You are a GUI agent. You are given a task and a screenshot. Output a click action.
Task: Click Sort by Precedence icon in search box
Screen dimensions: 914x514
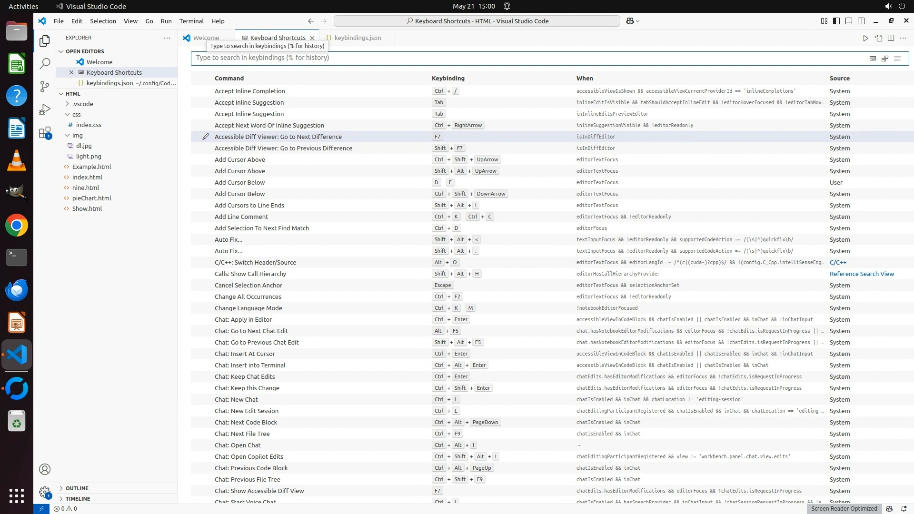[885, 58]
